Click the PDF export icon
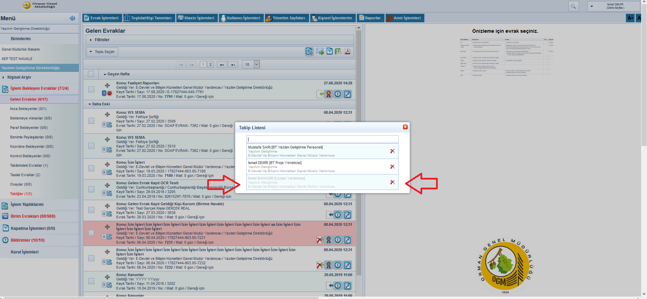The height and width of the screenshot is (299, 647). tap(347, 52)
